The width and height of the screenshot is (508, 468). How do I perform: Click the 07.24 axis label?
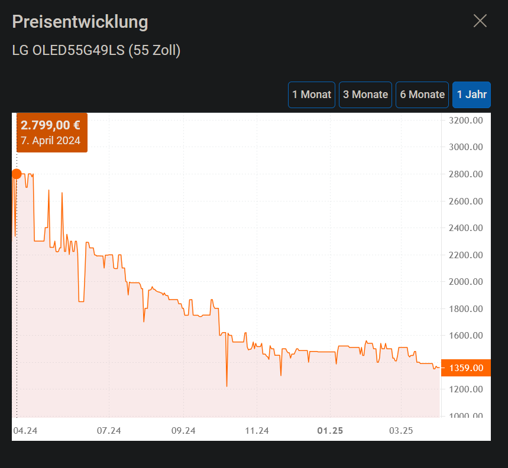click(x=110, y=431)
